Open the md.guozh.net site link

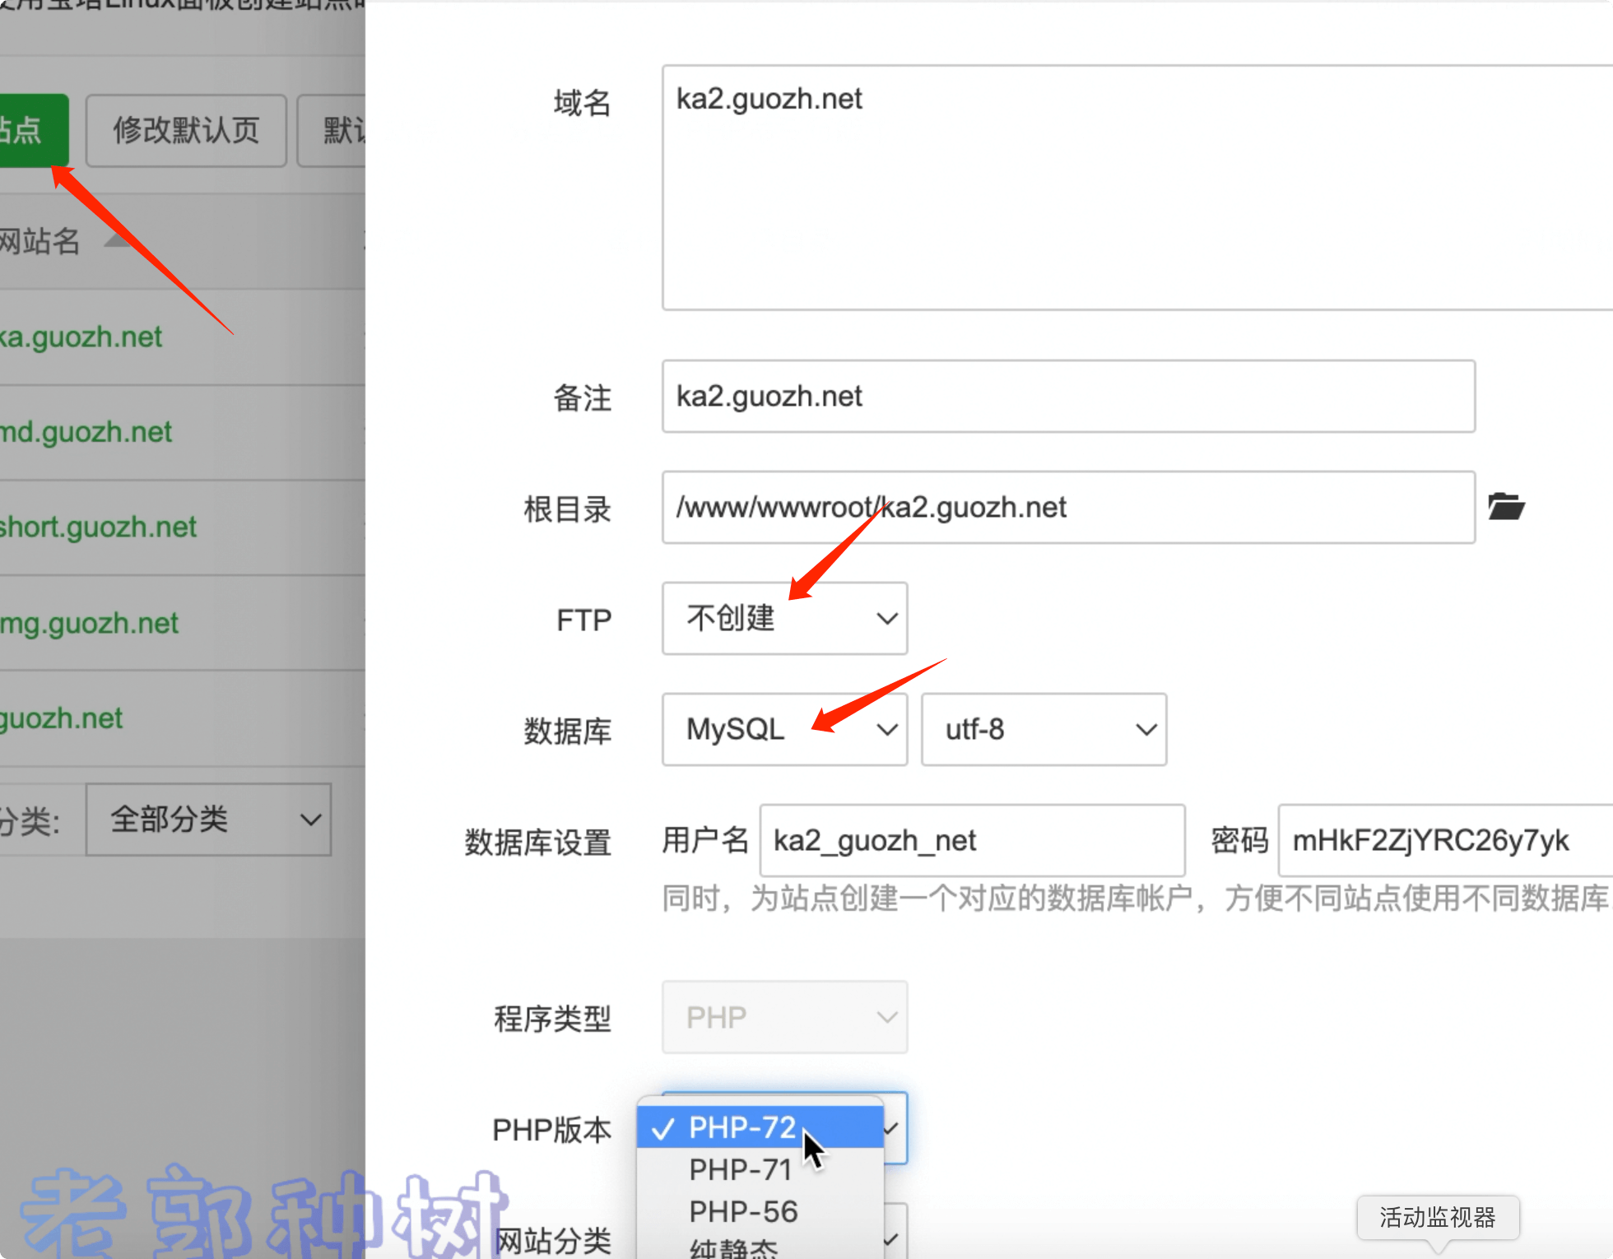86,432
